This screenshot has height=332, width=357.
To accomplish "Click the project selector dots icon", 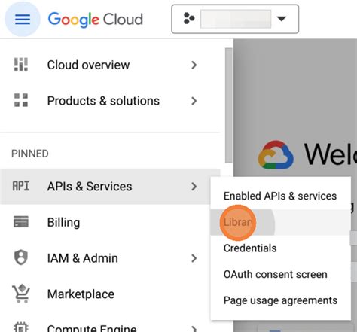I will coord(189,19).
